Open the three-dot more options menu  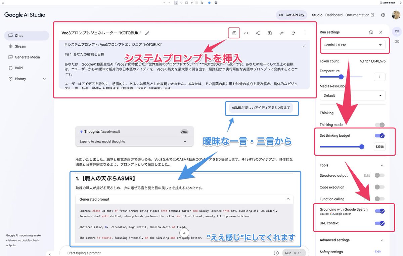tap(305, 33)
